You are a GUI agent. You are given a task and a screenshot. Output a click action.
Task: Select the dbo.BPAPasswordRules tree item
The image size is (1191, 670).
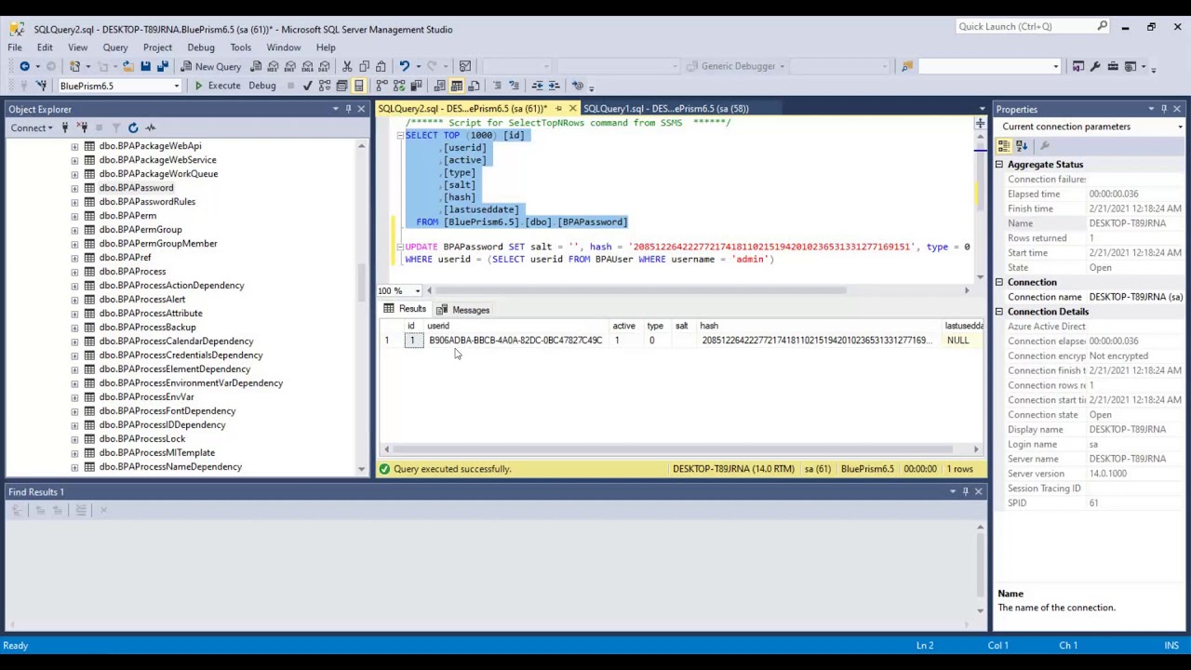pyautogui.click(x=147, y=202)
